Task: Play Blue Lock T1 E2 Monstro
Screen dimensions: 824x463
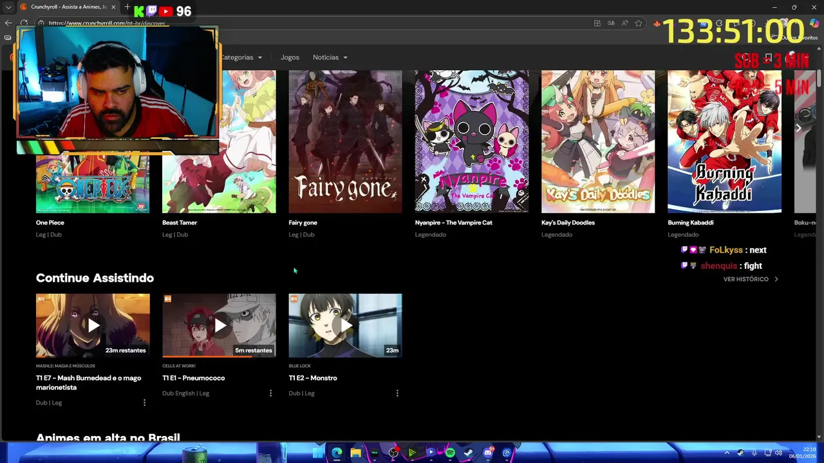Action: click(x=345, y=325)
